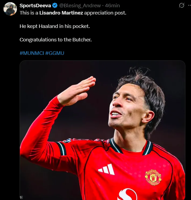
Task: Click the small badge at photo's bottom-left corner
Action: pyautogui.click(x=21, y=197)
